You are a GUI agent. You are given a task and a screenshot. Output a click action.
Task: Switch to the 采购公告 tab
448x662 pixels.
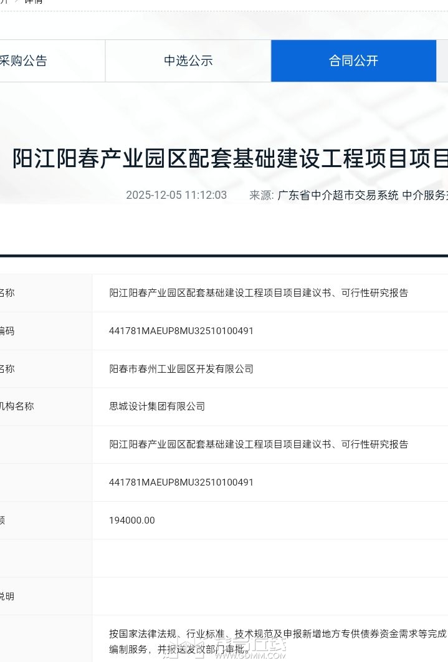tap(24, 61)
